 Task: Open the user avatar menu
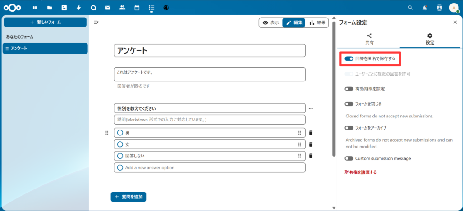tap(454, 8)
